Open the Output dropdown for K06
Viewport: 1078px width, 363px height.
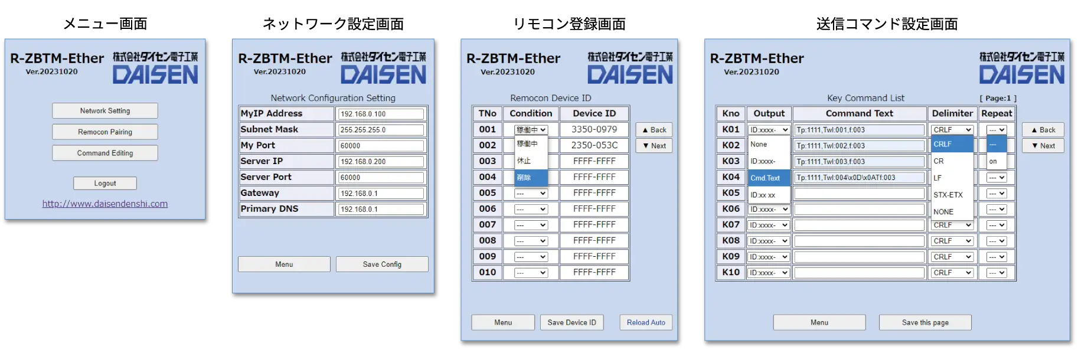769,210
